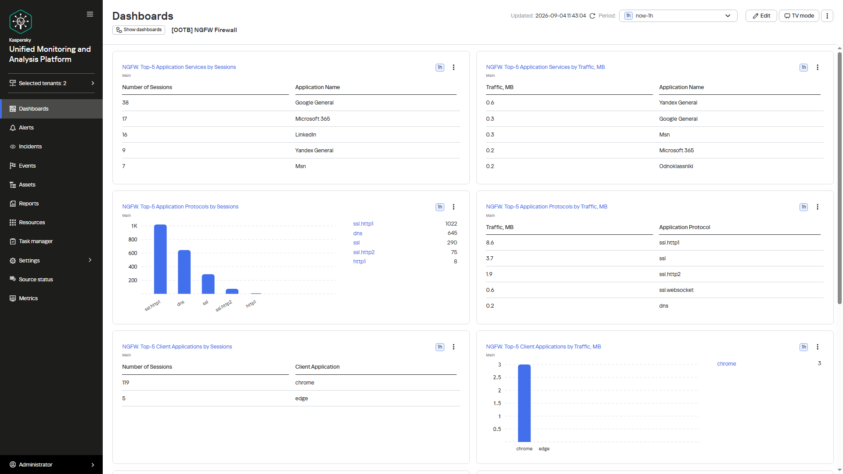This screenshot has width=843, height=474.
Task: Click the [OOTB] NGFW Firewall dashboard title
Action: click(204, 30)
